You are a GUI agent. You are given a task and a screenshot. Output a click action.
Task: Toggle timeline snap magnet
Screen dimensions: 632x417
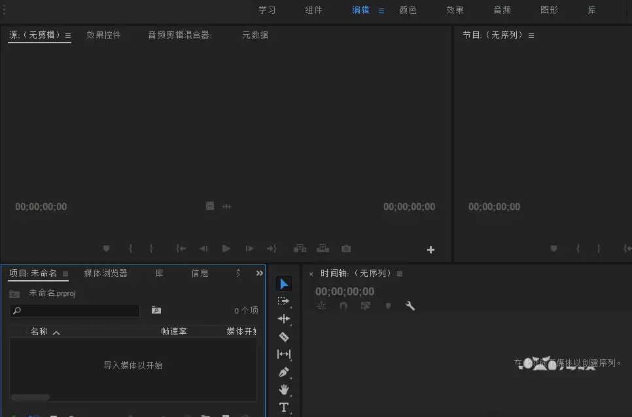click(x=343, y=306)
